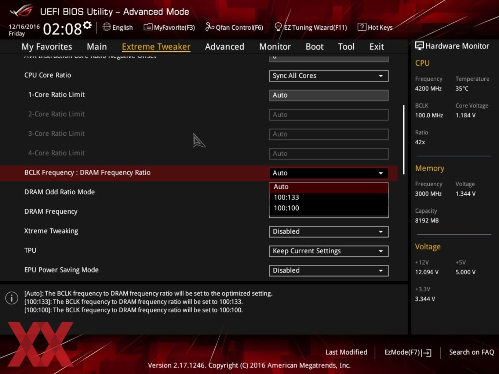Click the 3000 MHz memory frequency value
The height and width of the screenshot is (374, 499).
point(428,194)
